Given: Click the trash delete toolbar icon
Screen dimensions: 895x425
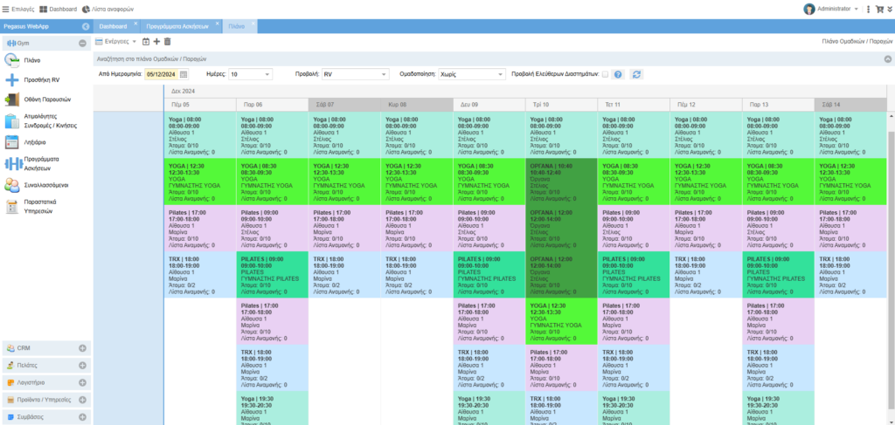Looking at the screenshot, I should tap(167, 42).
